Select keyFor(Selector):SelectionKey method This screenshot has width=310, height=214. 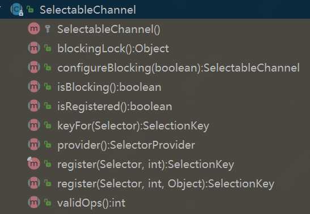[133, 125]
